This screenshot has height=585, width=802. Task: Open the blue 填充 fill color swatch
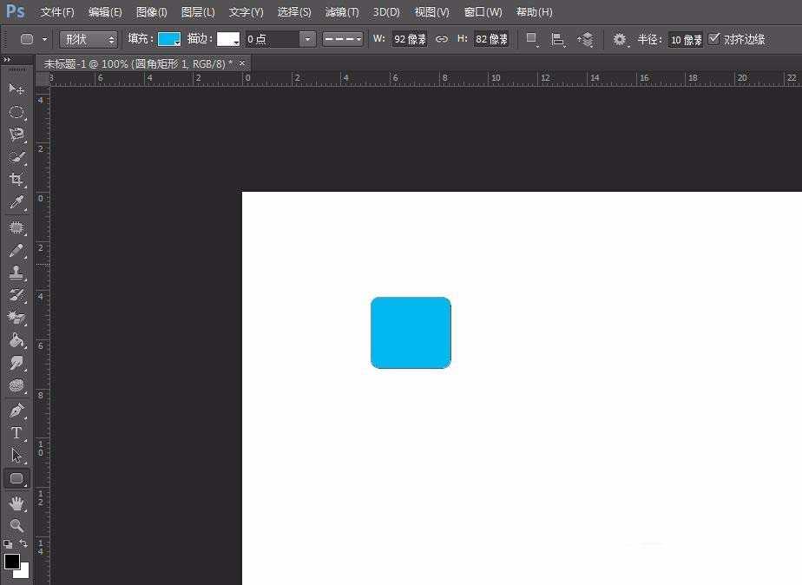168,39
